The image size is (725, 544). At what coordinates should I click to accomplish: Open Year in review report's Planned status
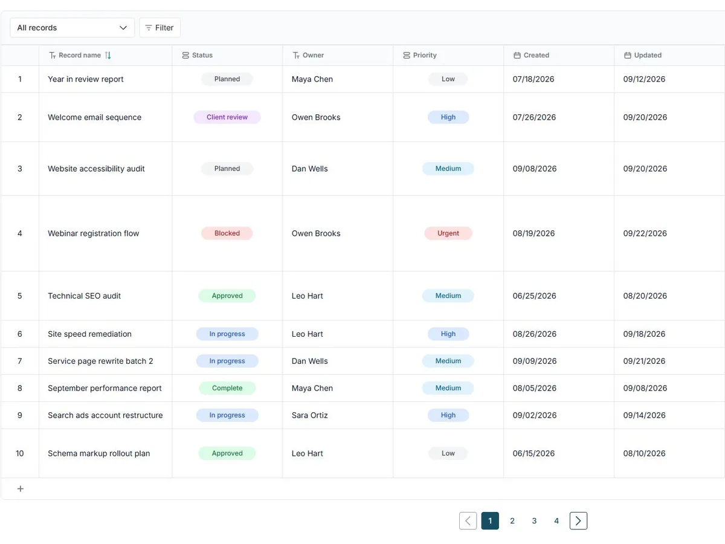227,79
